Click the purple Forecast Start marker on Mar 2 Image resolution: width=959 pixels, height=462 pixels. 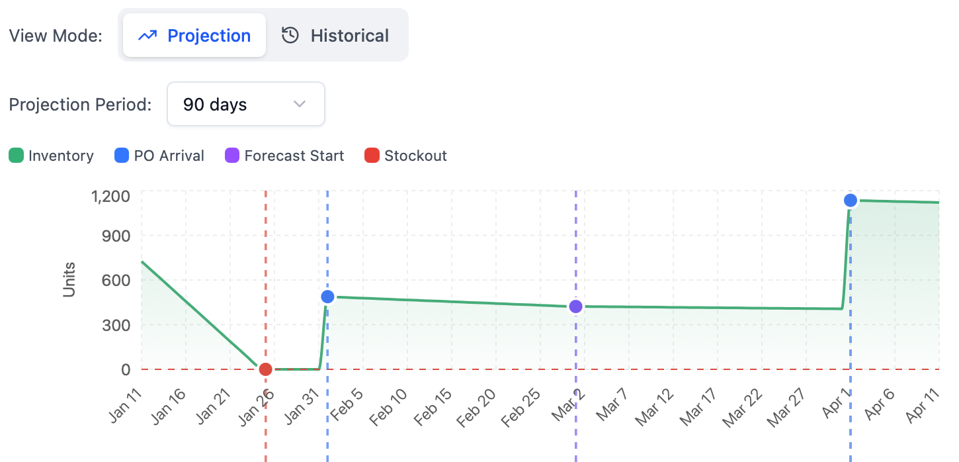pos(576,306)
